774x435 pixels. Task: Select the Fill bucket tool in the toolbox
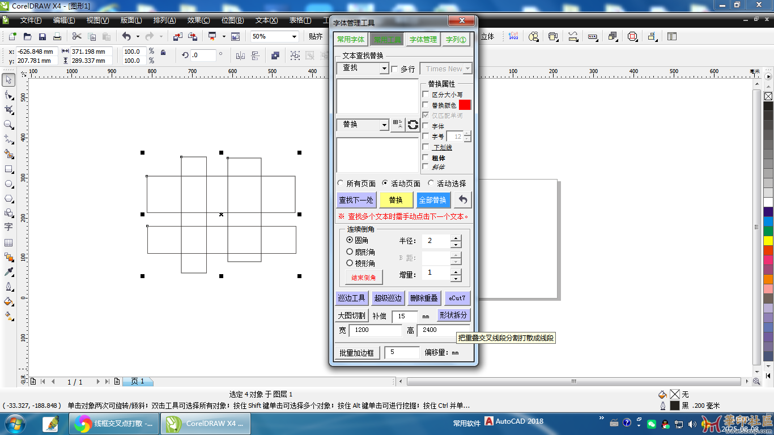[x=8, y=301]
